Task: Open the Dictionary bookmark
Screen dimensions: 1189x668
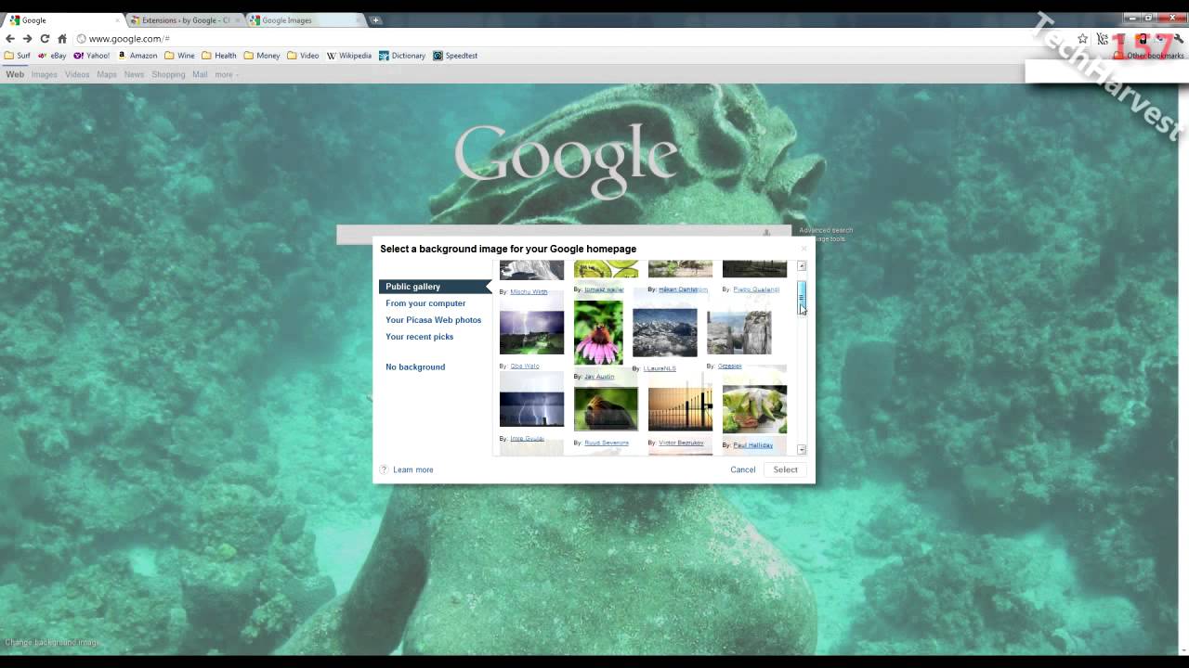Action: (x=402, y=56)
